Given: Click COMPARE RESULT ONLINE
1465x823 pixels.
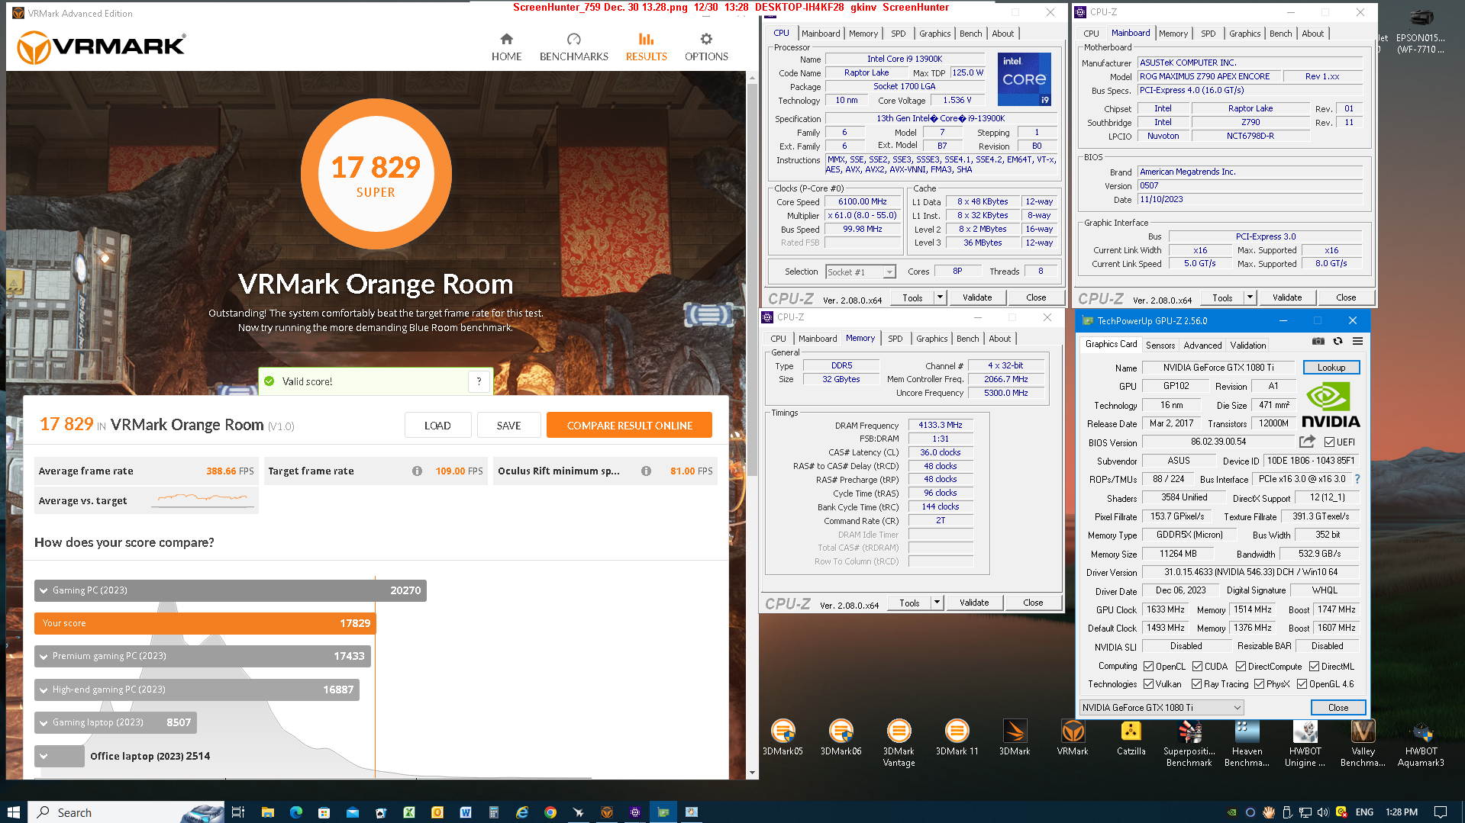Looking at the screenshot, I should pos(629,425).
